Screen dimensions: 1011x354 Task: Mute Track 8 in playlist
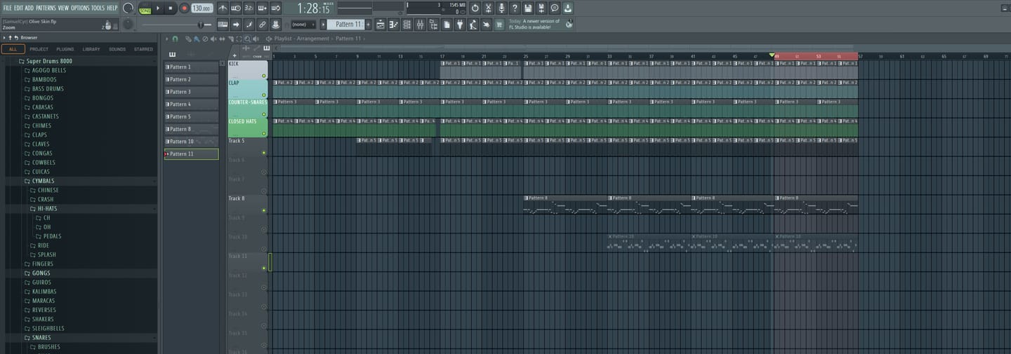[x=264, y=210]
